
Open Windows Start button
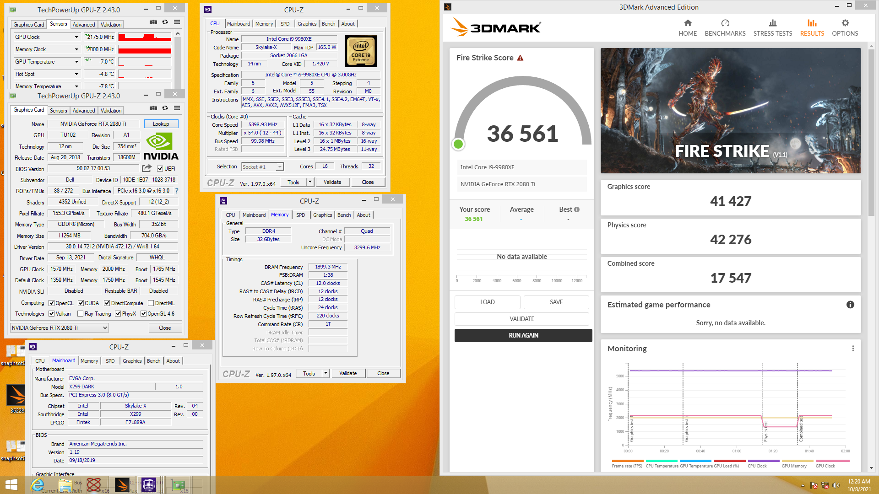point(11,485)
